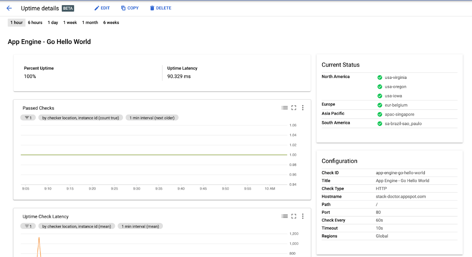Click green check icon for eur-belgium
Screen dimensions: 472x257
380,105
